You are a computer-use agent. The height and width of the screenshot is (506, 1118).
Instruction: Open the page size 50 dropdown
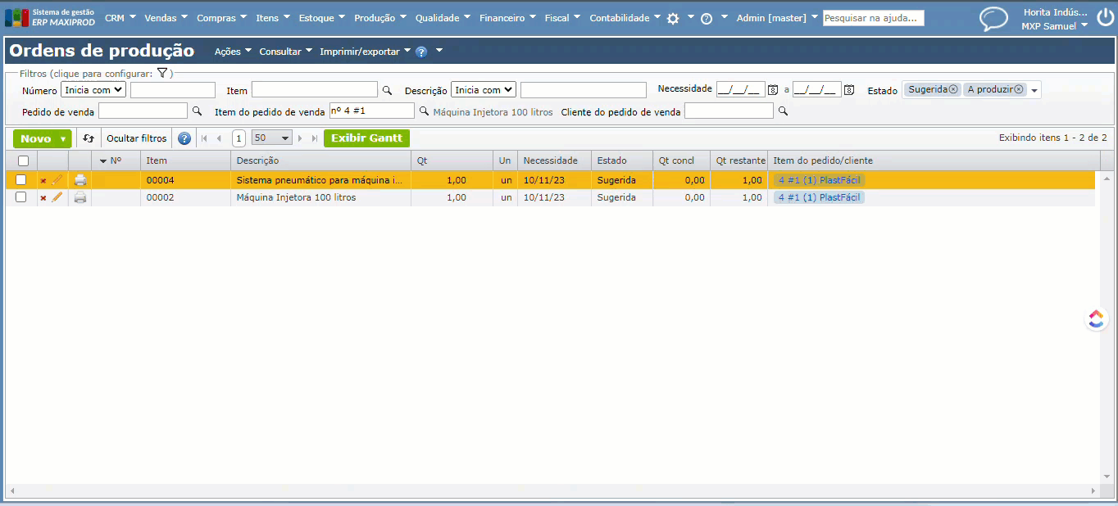(x=272, y=138)
